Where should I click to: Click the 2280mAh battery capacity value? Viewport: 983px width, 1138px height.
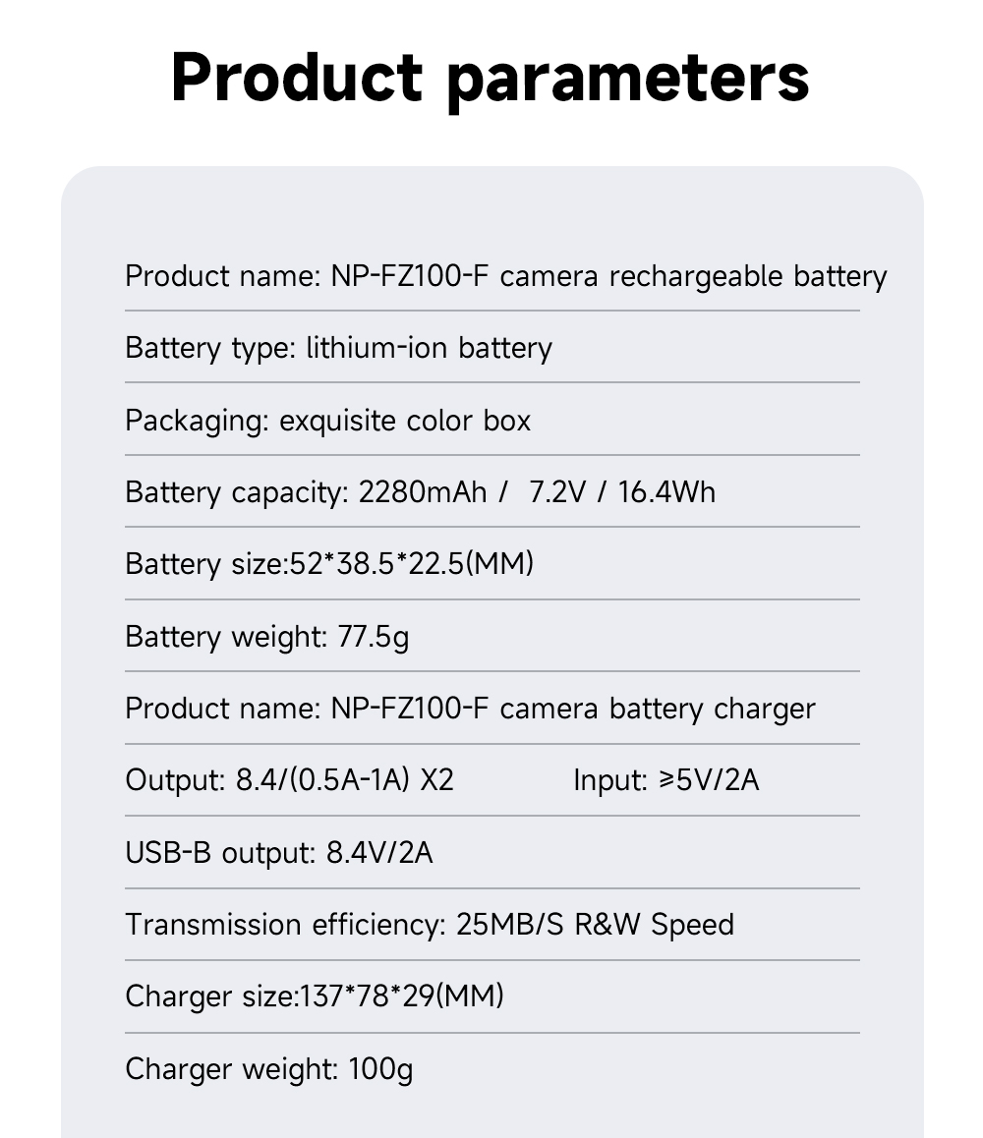pos(423,492)
